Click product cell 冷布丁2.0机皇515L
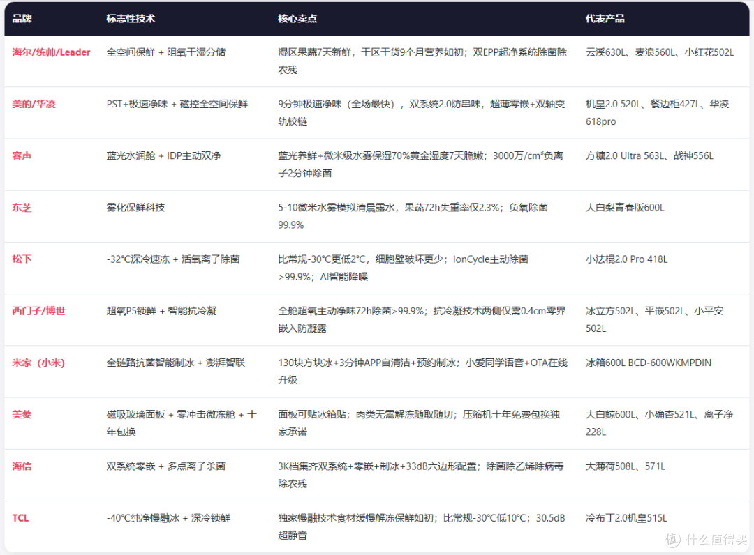Screen dimensions: 754x555 pyautogui.click(x=626, y=518)
